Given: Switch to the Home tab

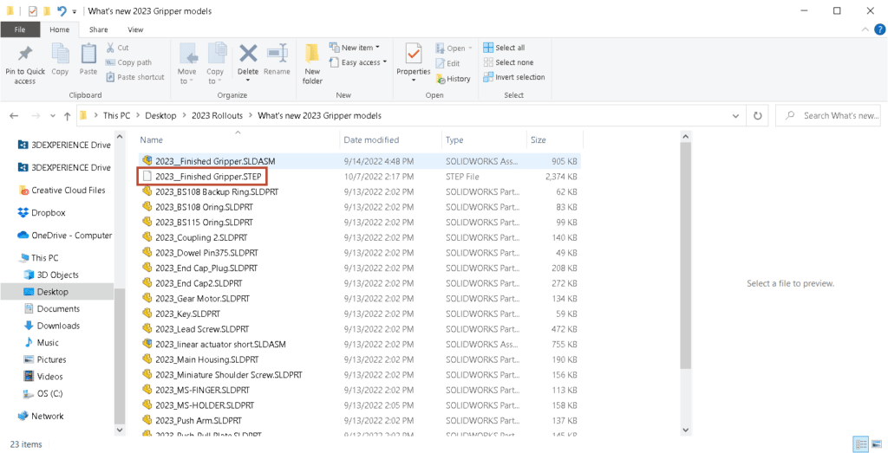Looking at the screenshot, I should pyautogui.click(x=60, y=29).
